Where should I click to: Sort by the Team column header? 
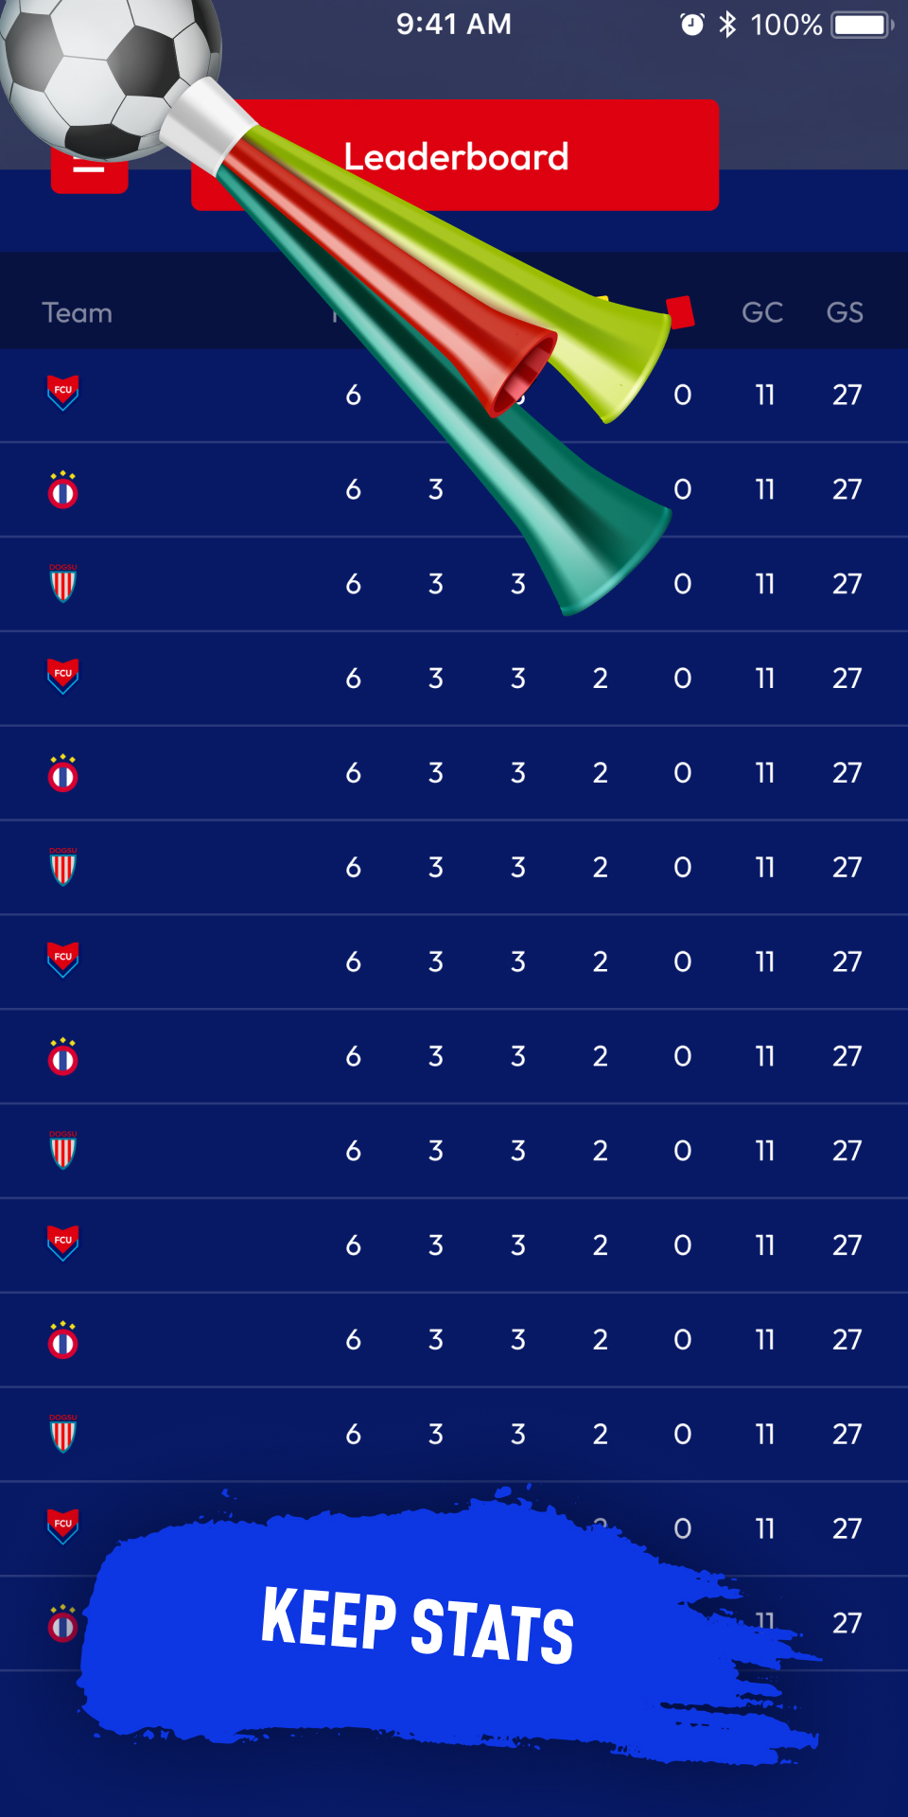point(78,313)
